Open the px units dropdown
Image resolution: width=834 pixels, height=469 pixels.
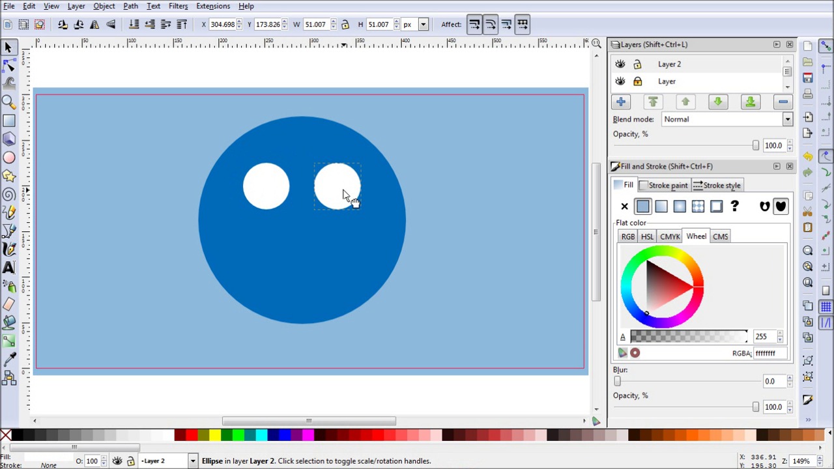pyautogui.click(x=423, y=25)
